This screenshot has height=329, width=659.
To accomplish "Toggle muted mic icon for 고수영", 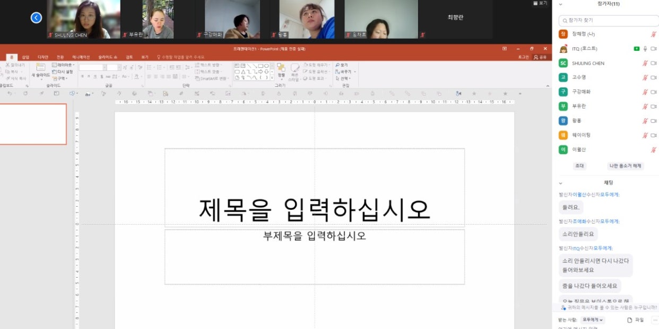I will pos(645,77).
